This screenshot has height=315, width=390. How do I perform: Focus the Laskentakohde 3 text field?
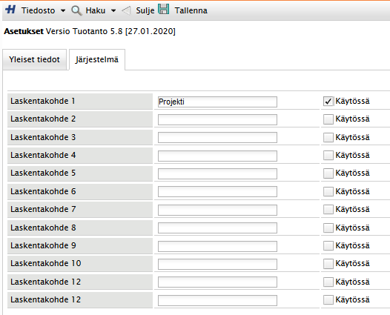click(x=217, y=138)
